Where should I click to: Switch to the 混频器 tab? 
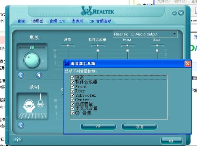[37, 21]
